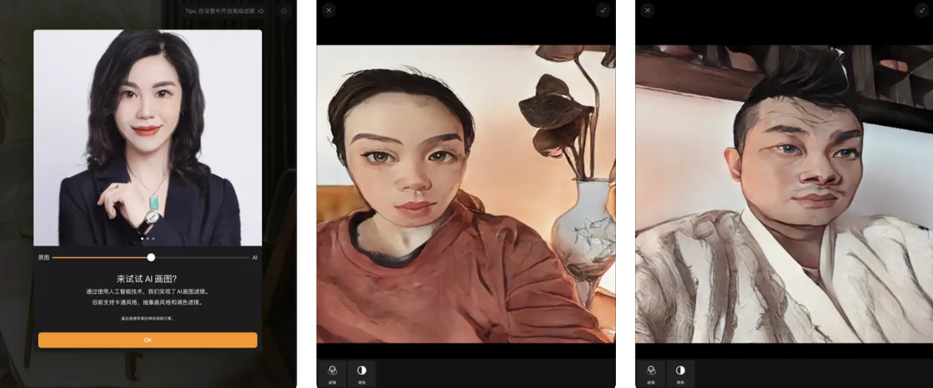This screenshot has width=933, height=388.
Task: Select the first page dot under the portrait
Action: (x=142, y=239)
